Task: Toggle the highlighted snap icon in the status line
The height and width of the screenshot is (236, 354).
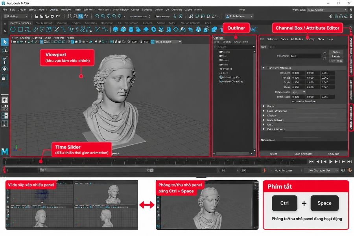Action: click(x=81, y=16)
